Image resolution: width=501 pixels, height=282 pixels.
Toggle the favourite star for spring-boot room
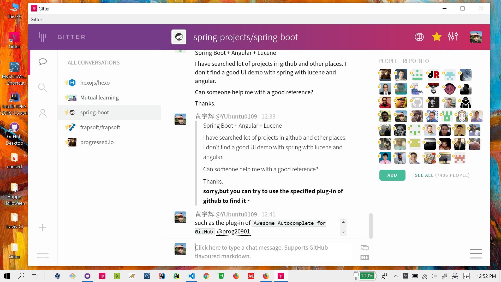point(437,37)
